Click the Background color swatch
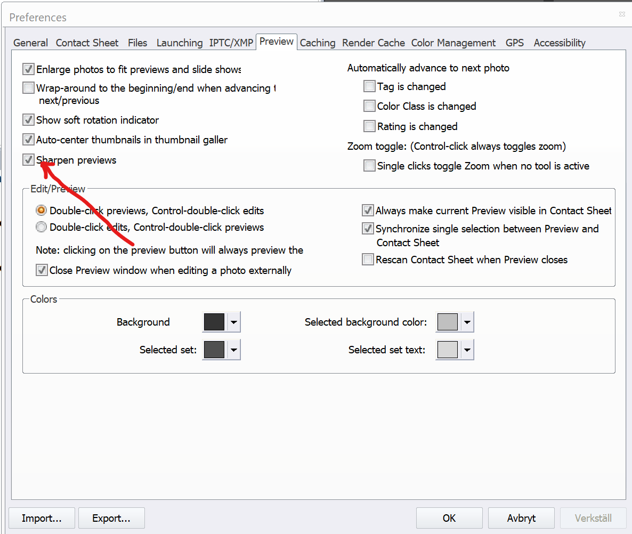 click(x=214, y=322)
